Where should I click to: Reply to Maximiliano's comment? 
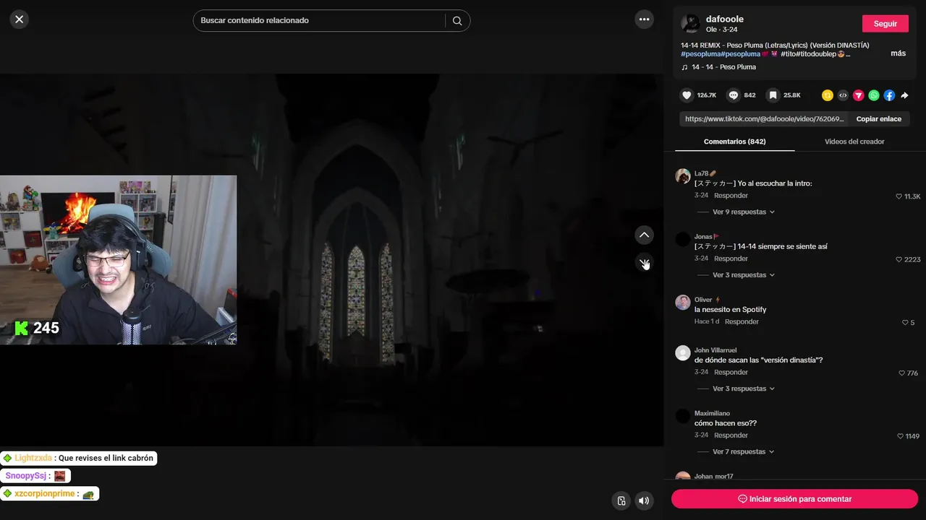tap(731, 435)
